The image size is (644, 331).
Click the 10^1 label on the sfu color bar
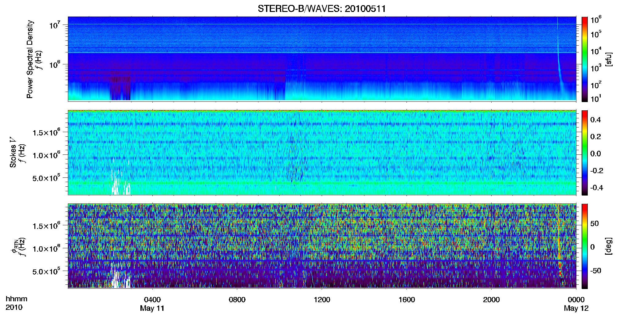pos(596,99)
